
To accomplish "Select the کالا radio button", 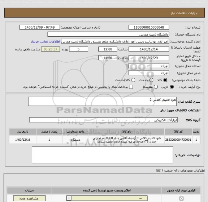I will 165,80.
